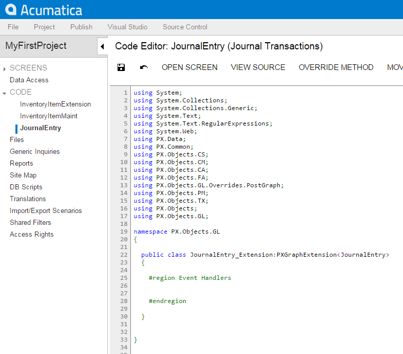Screen dimensions: 403x354
Task: Click the OPEN SCREEN button
Action: pyautogui.click(x=189, y=67)
